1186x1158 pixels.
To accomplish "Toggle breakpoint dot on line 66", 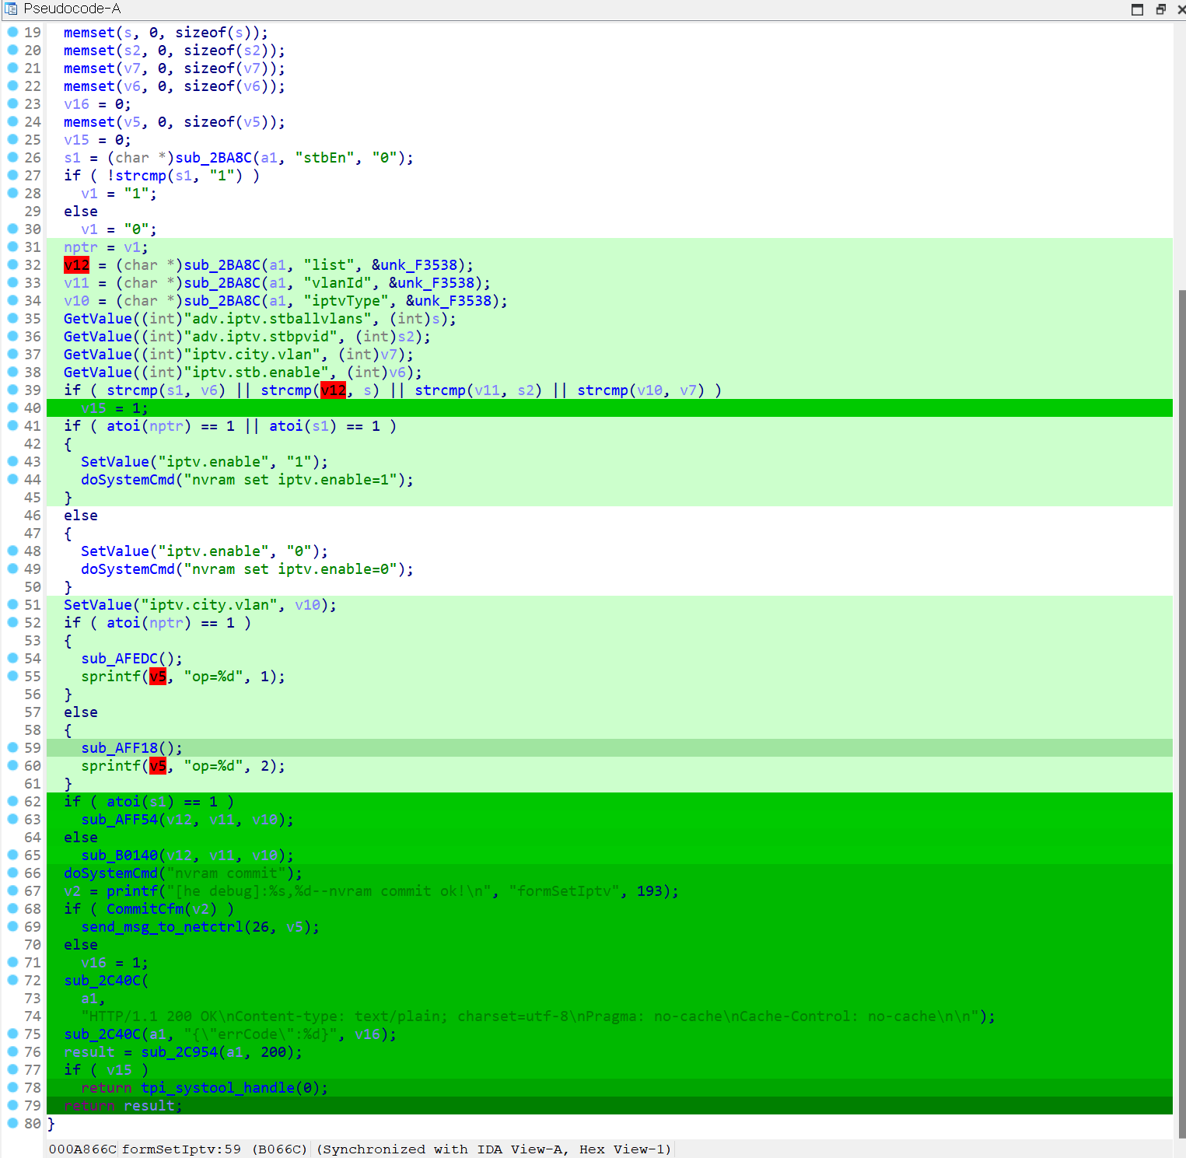I will click(x=12, y=873).
